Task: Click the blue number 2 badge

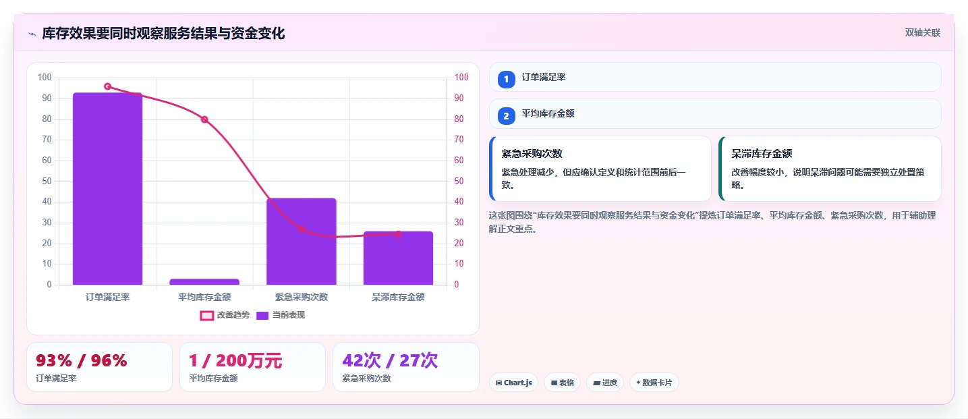Action: tap(507, 116)
